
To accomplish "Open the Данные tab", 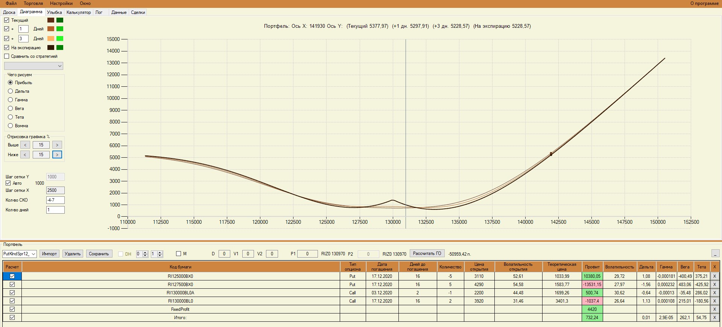I will click(x=119, y=12).
